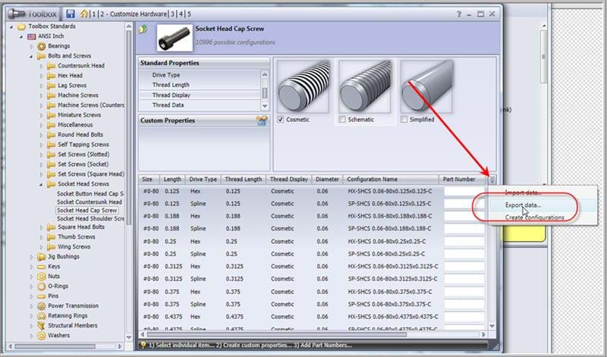Click the Power Transmission gear icon
607x357 pixels.
41,305
